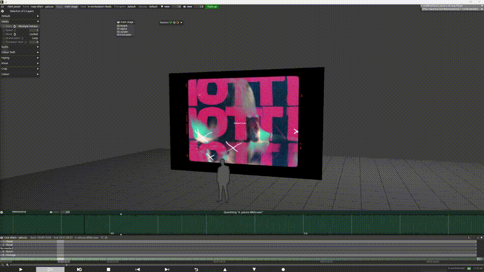Select 02 screen in stage list
The width and height of the screenshot is (484, 272).
click(122, 32)
